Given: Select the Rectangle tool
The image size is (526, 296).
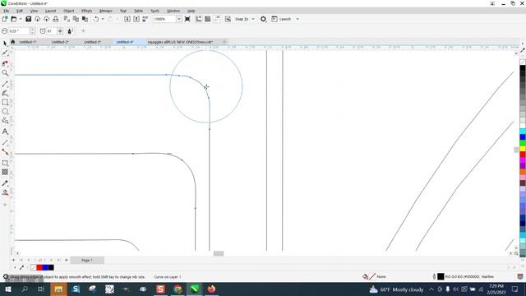Looking at the screenshot, I should point(5,102).
